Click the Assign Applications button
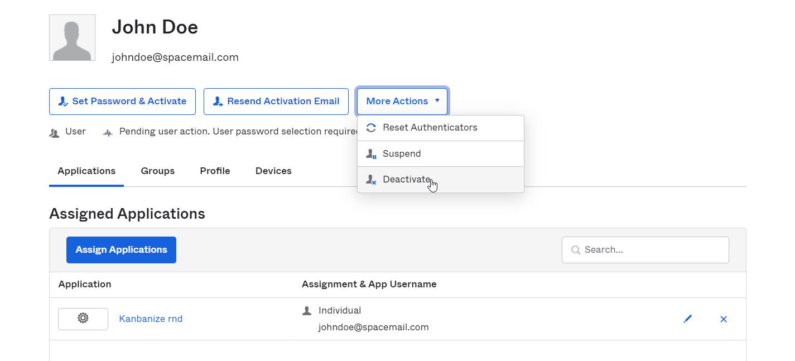795x361 pixels. click(x=121, y=250)
